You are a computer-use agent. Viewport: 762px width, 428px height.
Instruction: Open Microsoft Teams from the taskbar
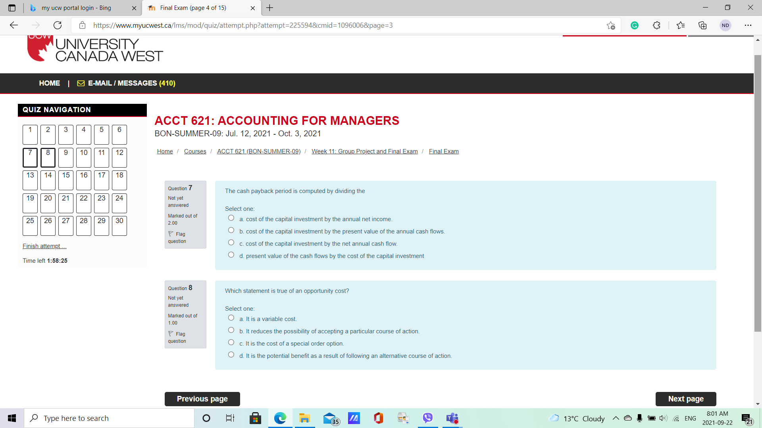[x=452, y=418]
